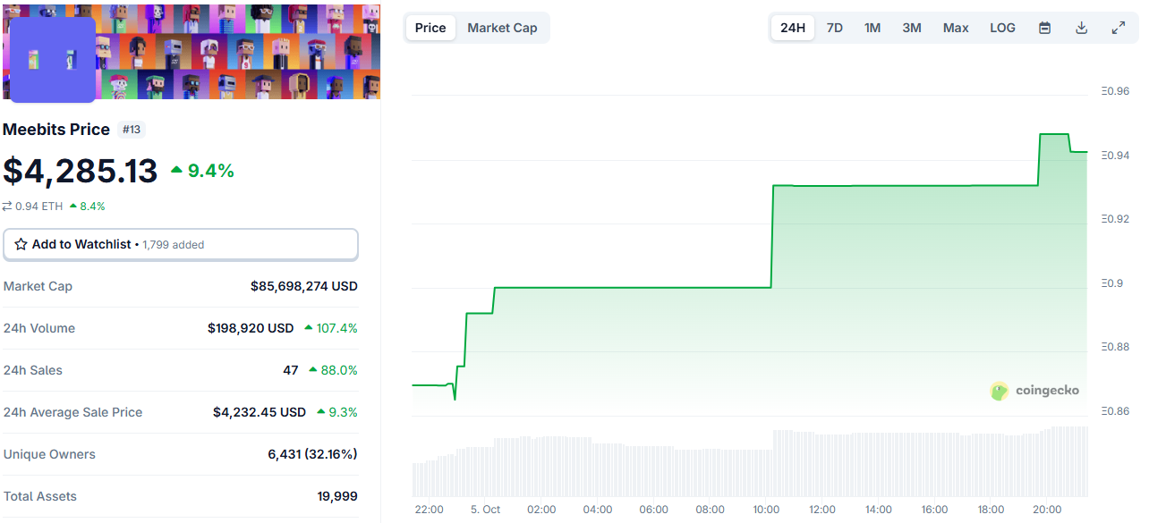The height and width of the screenshot is (523, 1149).
Task: Select the 24H time range
Action: click(793, 28)
